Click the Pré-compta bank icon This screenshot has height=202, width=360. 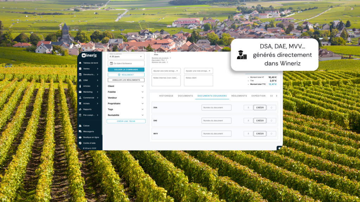(80, 115)
